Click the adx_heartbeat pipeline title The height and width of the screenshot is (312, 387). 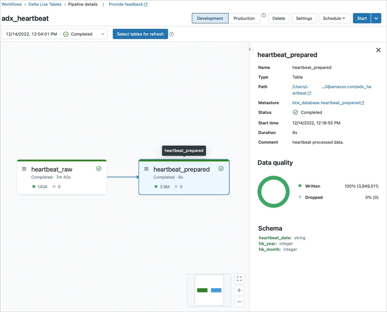[25, 19]
